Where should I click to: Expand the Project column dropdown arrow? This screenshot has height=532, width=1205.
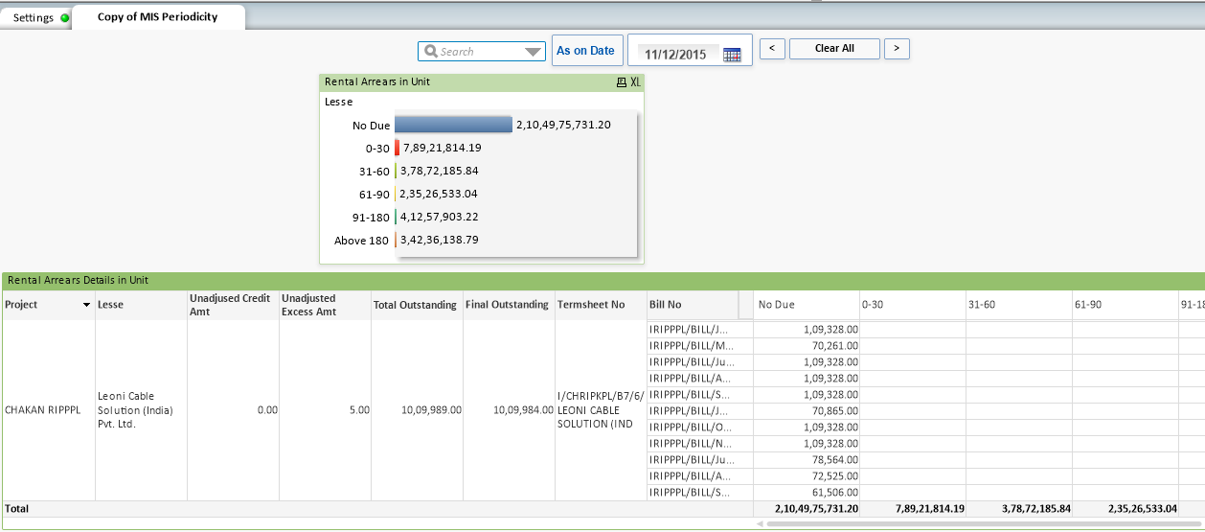tap(87, 305)
